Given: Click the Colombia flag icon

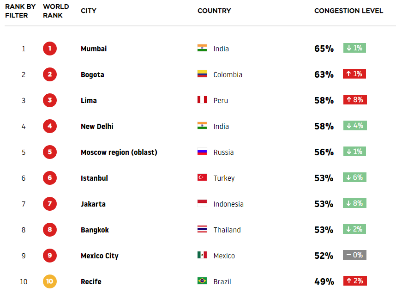Looking at the screenshot, I should 202,74.
